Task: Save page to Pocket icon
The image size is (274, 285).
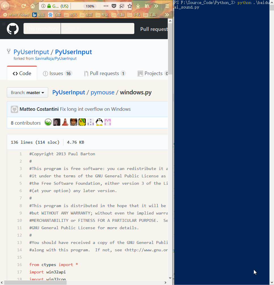Action: point(114,6)
